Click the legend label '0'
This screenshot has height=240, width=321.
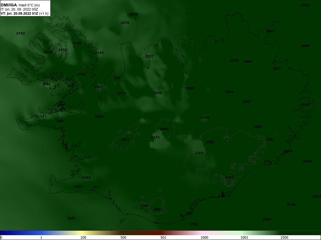[x=1, y=238]
